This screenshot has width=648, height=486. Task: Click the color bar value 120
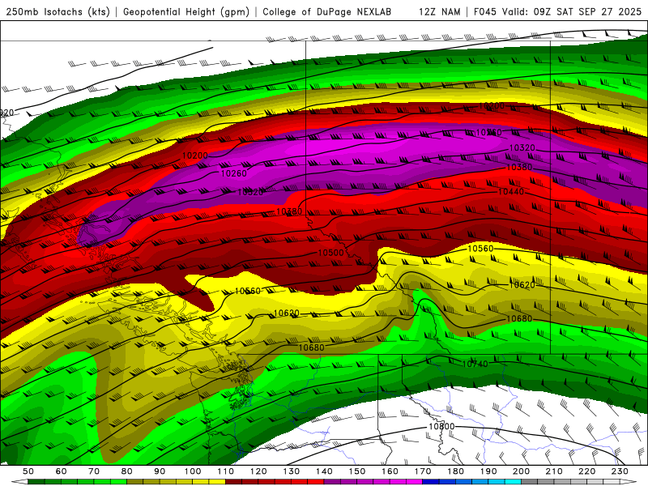coord(258,471)
